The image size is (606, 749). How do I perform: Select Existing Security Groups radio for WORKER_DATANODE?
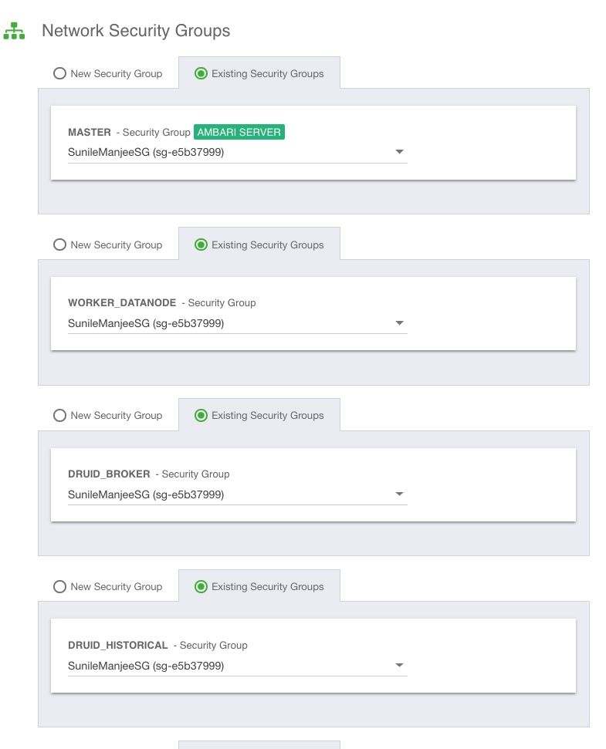(201, 245)
